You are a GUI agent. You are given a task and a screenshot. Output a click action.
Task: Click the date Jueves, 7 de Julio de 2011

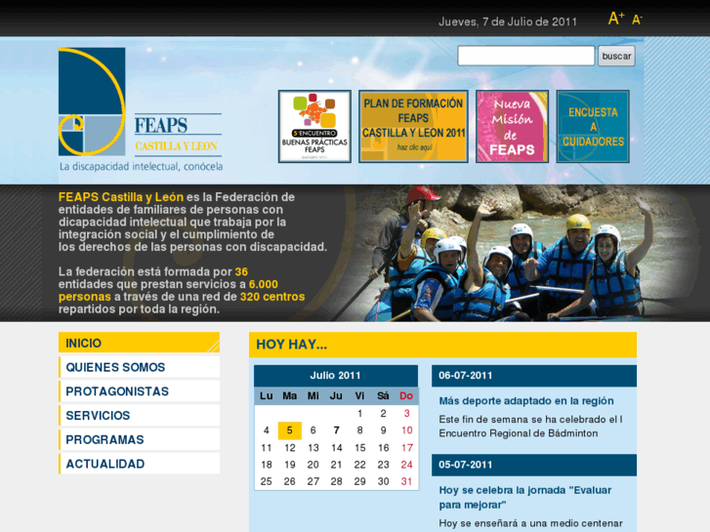pyautogui.click(x=508, y=21)
